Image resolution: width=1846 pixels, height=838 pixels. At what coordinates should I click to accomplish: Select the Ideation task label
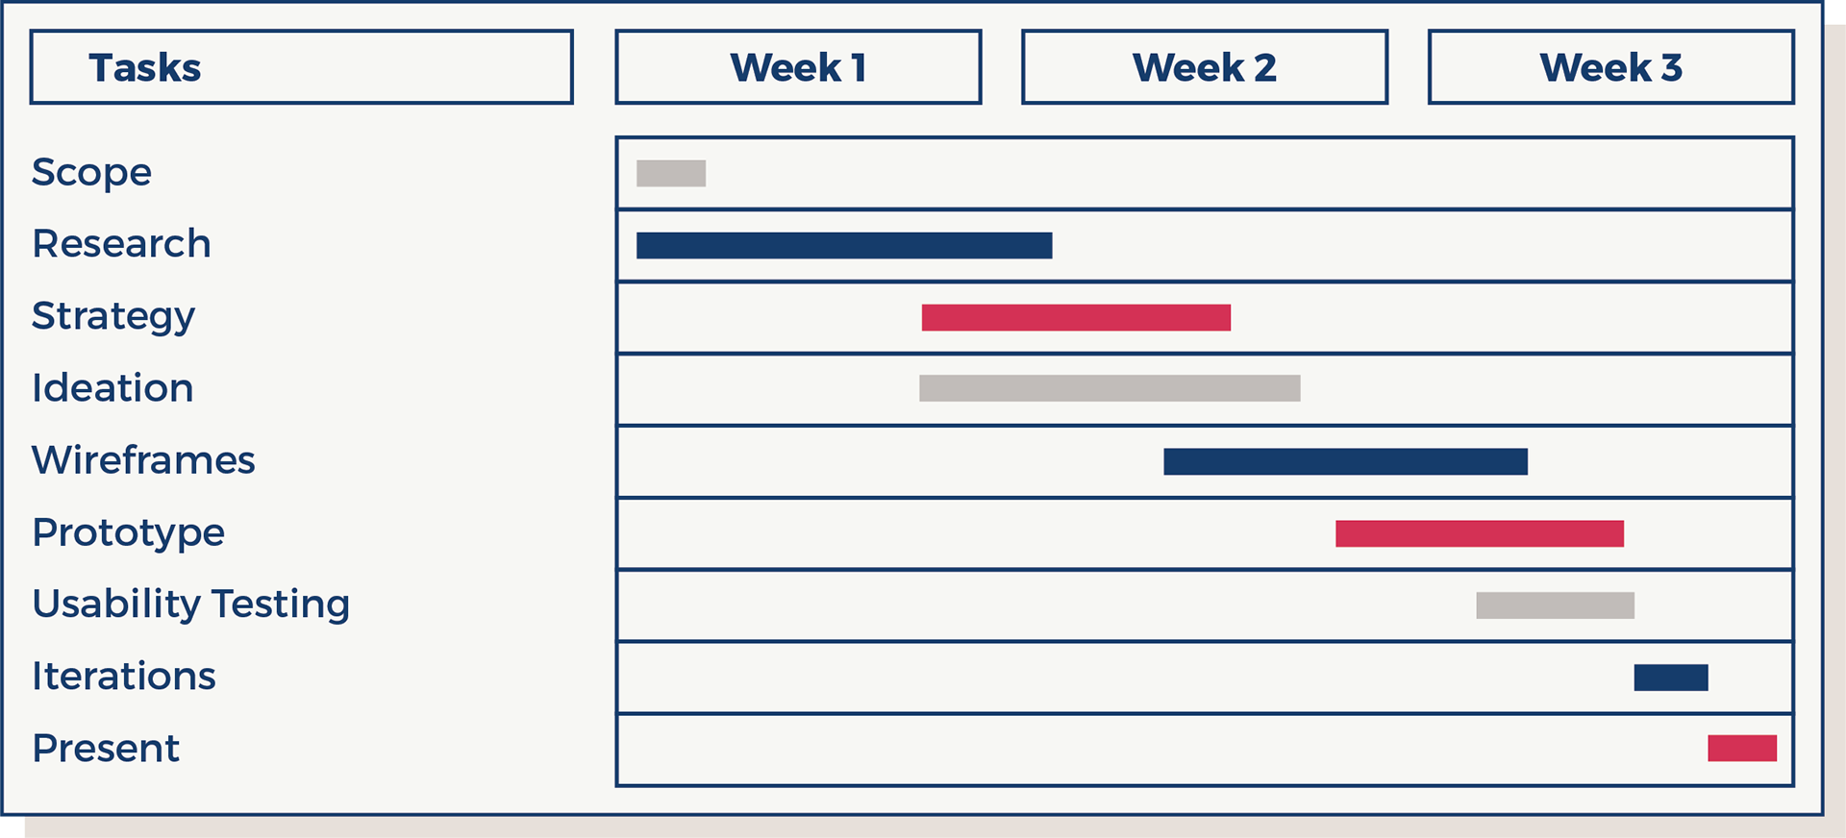[112, 388]
